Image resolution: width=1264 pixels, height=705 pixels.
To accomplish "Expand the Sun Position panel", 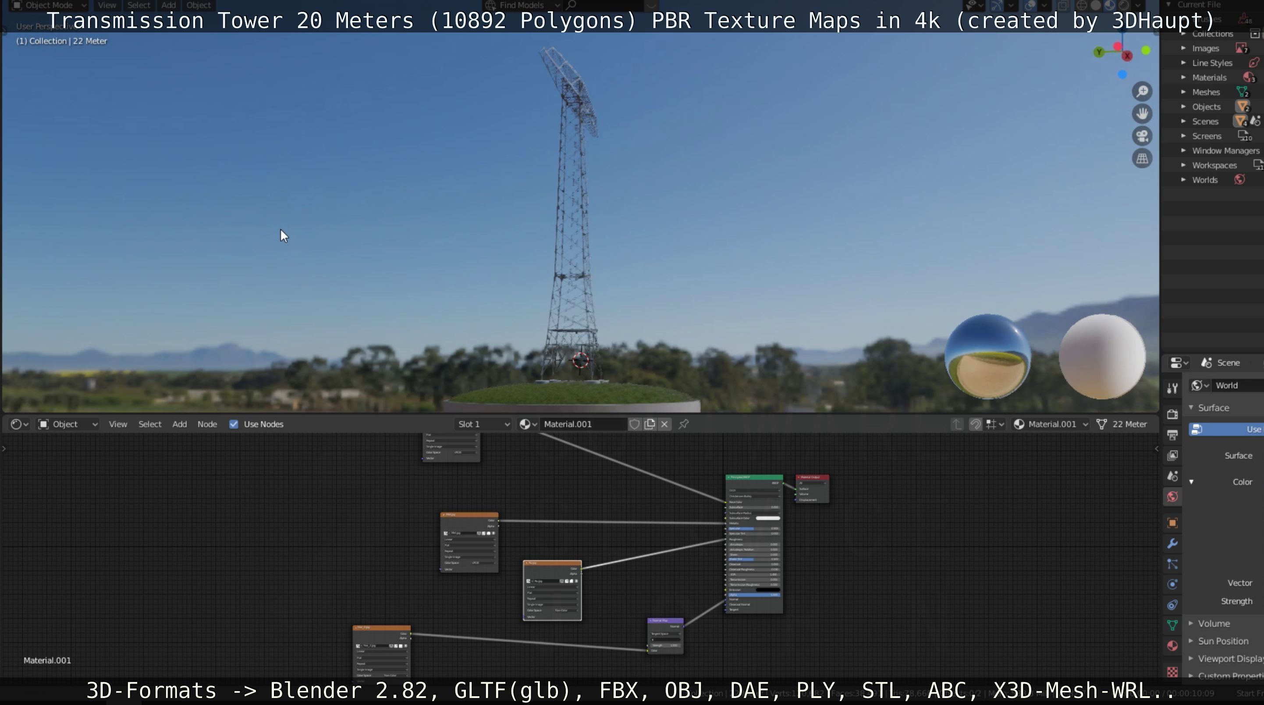I will pos(1191,641).
